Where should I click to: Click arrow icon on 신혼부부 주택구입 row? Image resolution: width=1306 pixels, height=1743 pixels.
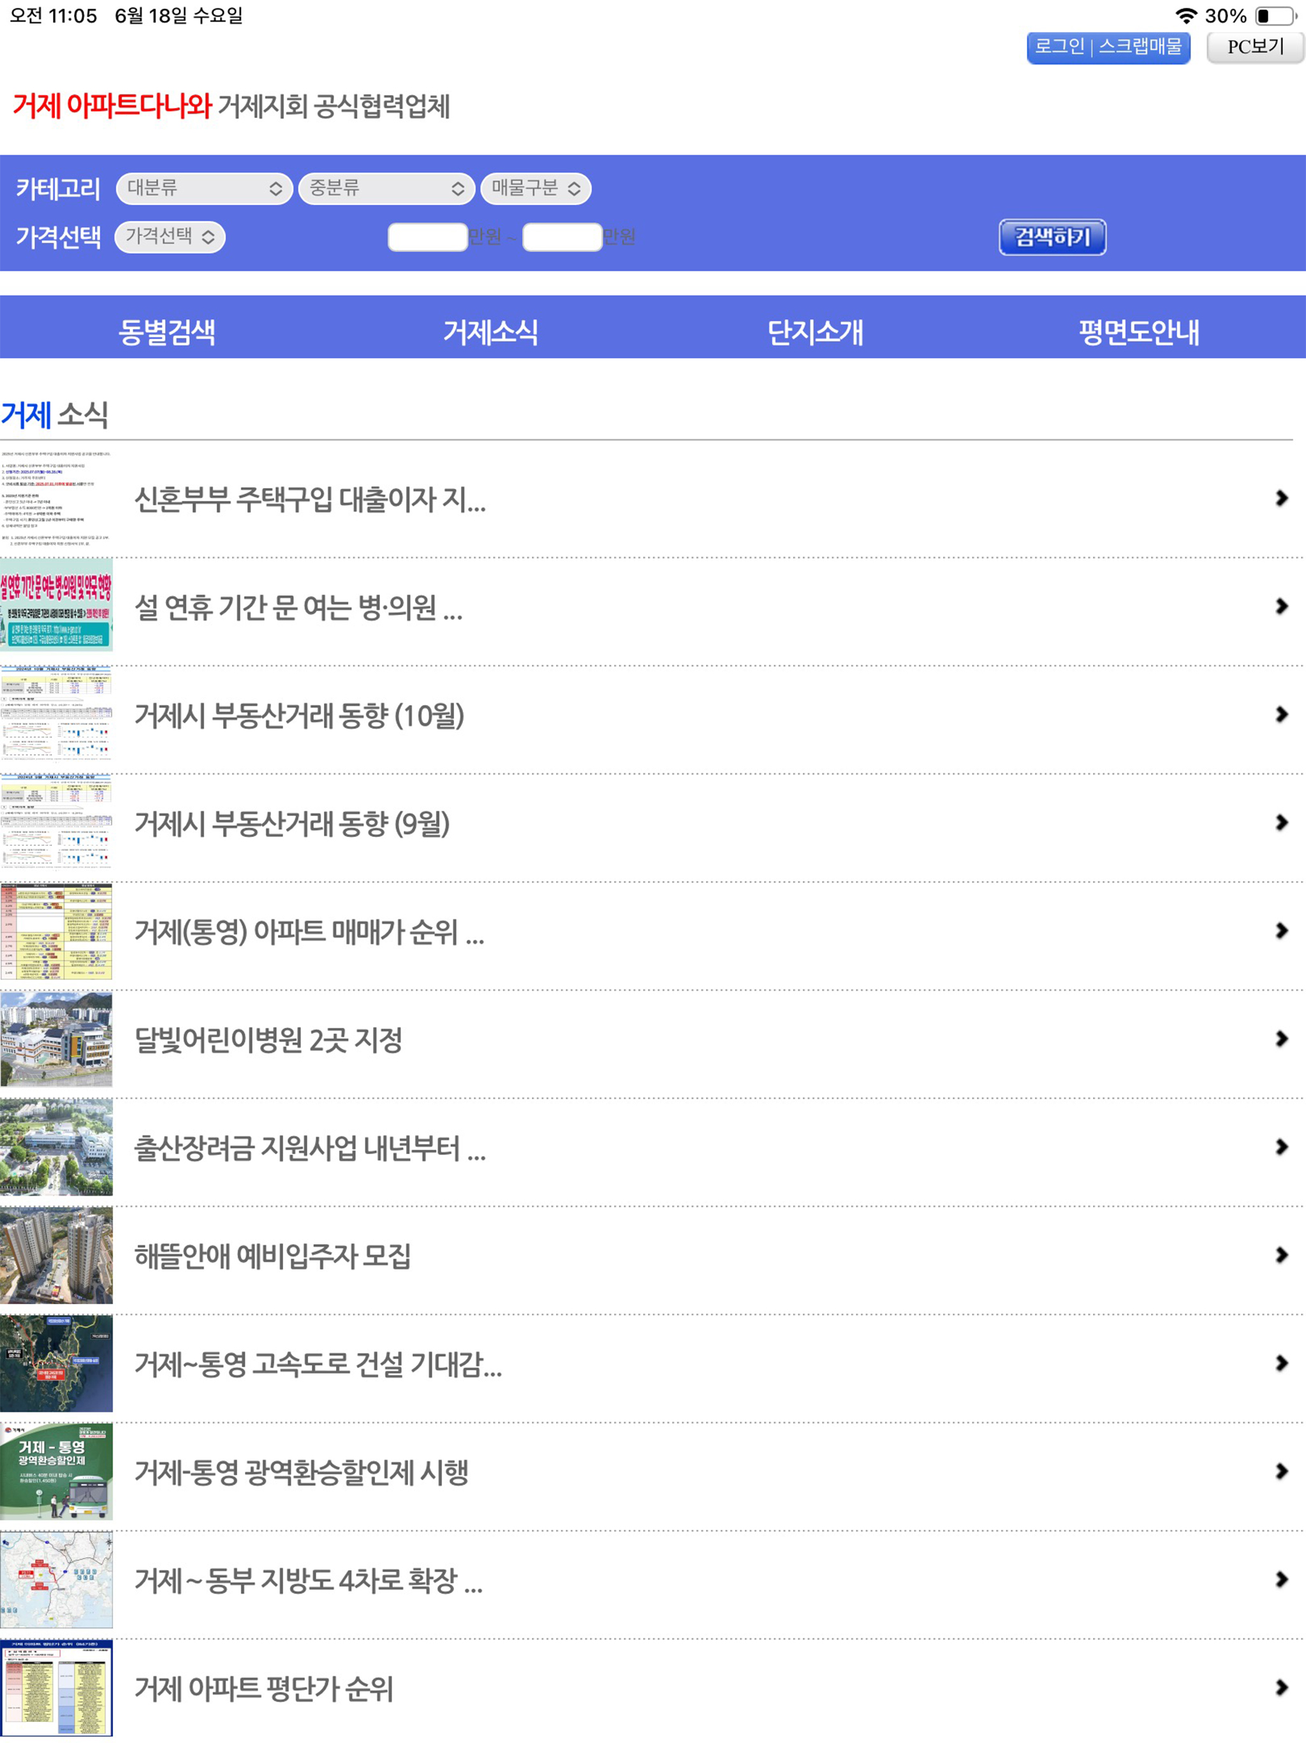click(x=1282, y=498)
